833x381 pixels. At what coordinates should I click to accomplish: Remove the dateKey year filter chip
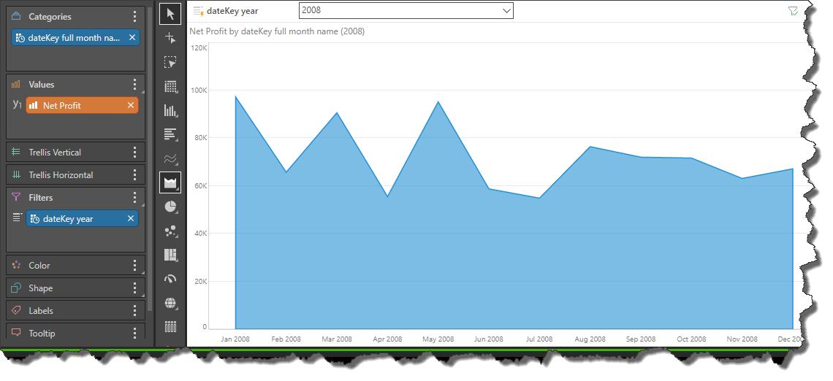[131, 219]
